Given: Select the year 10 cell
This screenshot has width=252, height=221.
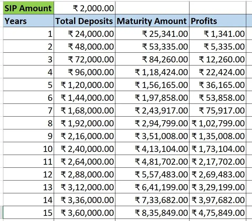Looking at the screenshot, I should tap(28, 149).
